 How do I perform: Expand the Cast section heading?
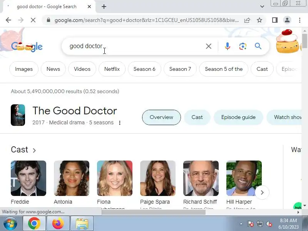point(23,150)
